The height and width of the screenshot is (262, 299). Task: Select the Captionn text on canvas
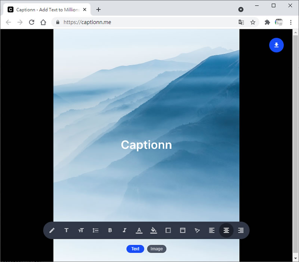(147, 145)
